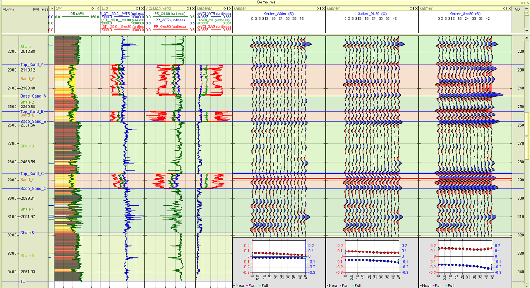The image size is (530, 288).
Task: Close the Gather_Water gather track
Action: click(323, 8)
